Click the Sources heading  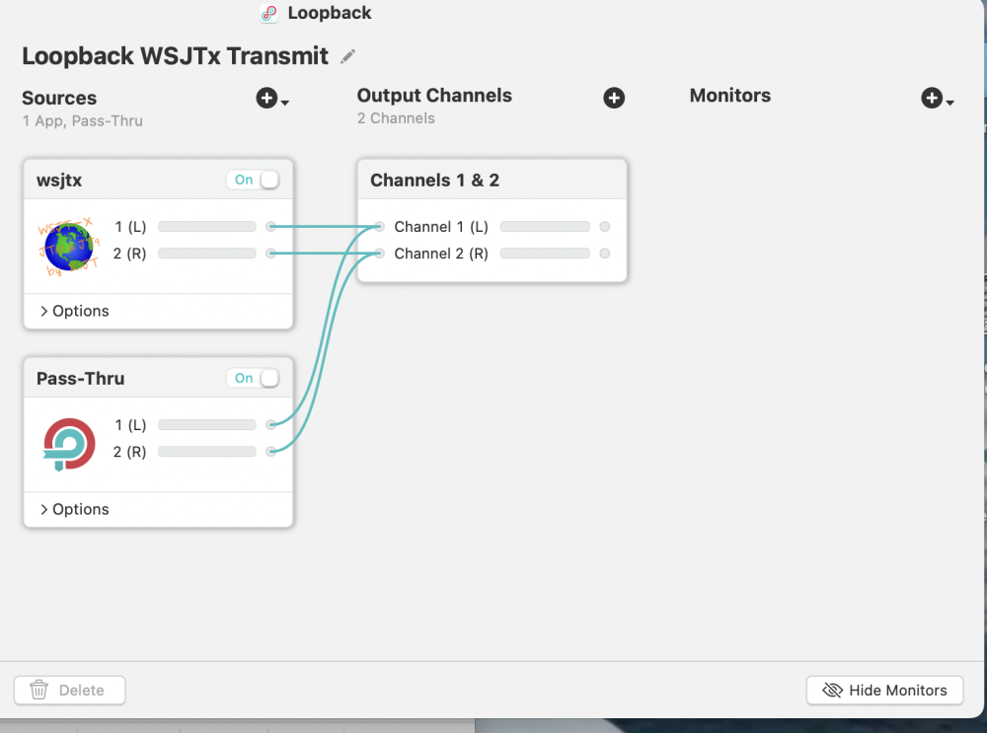(x=59, y=98)
